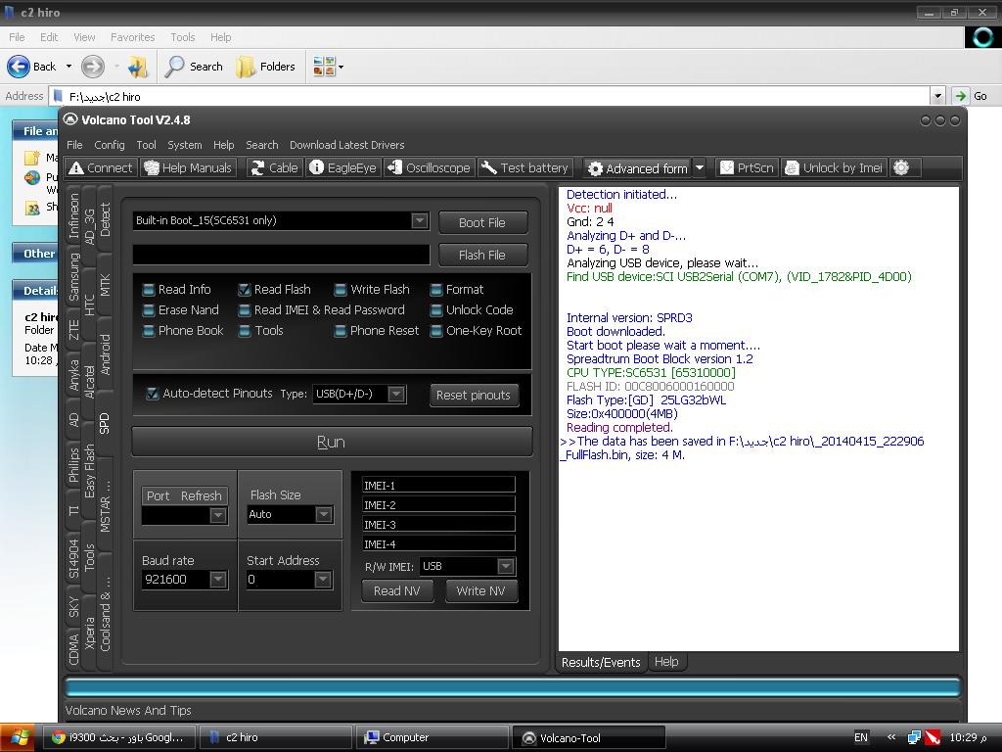Click the Refresh port button
The height and width of the screenshot is (752, 1002).
pyautogui.click(x=201, y=496)
